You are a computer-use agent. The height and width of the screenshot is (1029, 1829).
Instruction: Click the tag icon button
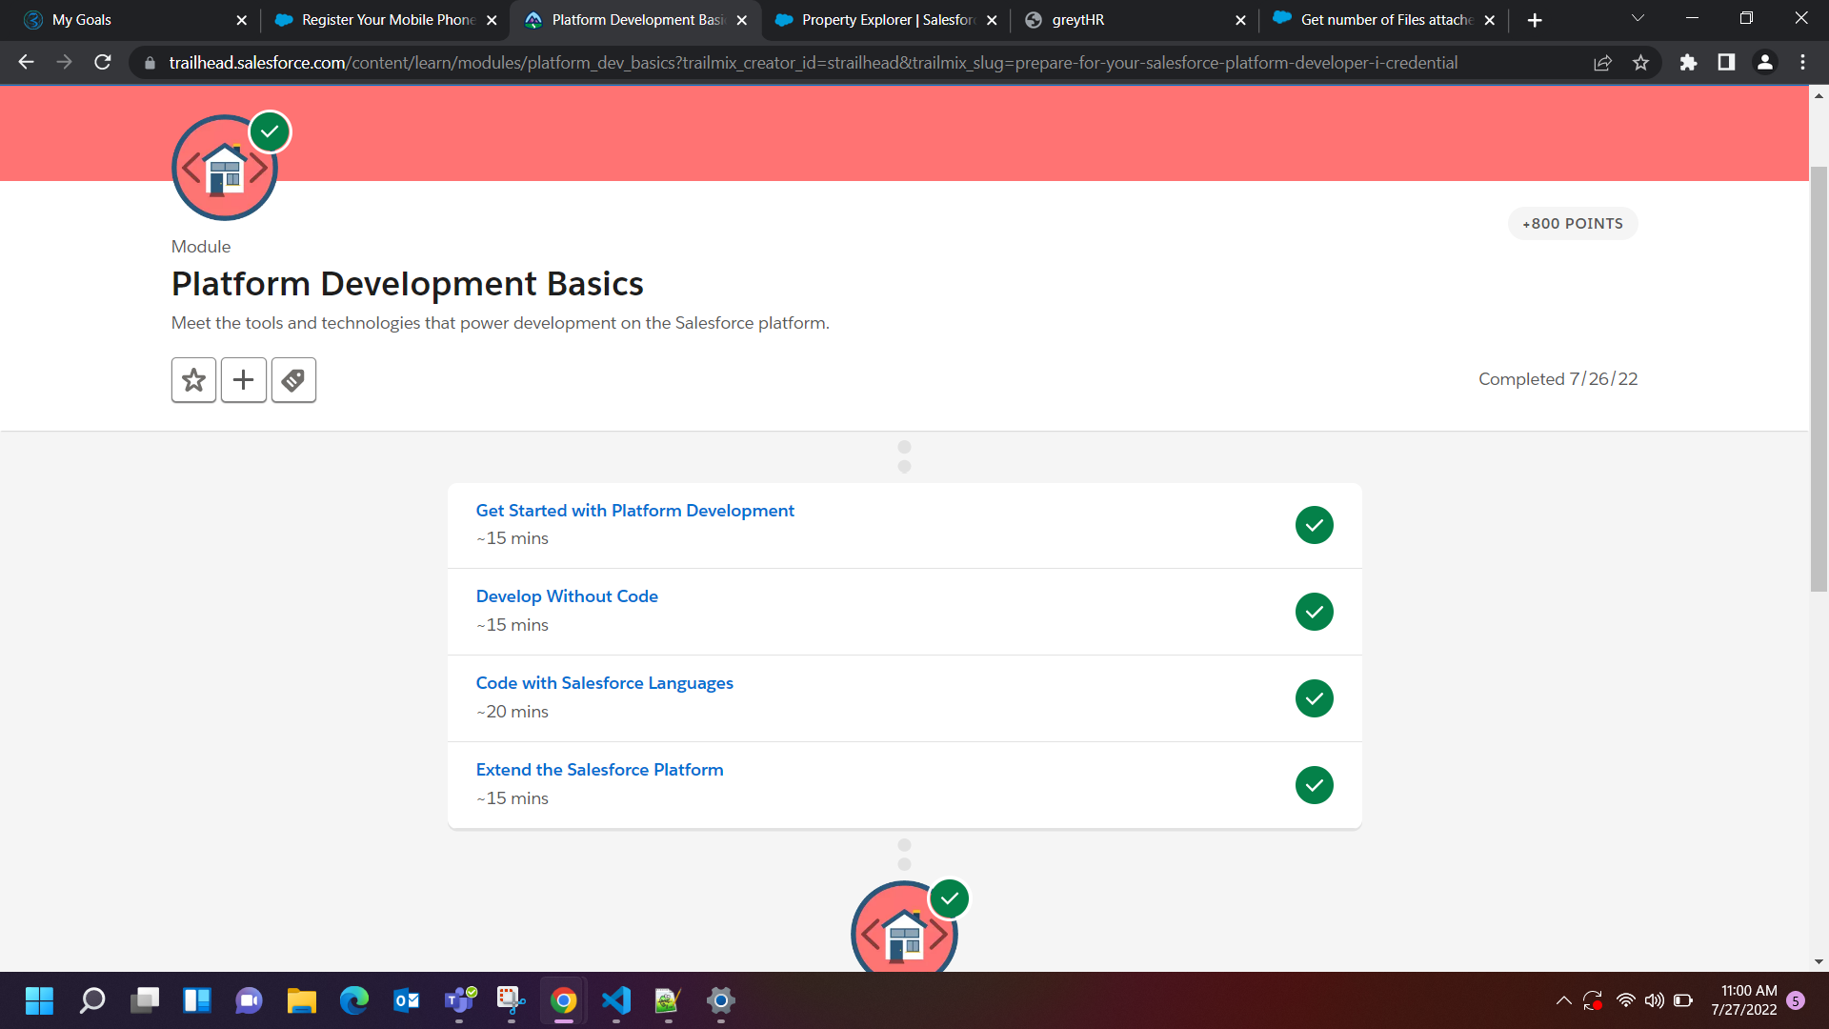(x=293, y=380)
